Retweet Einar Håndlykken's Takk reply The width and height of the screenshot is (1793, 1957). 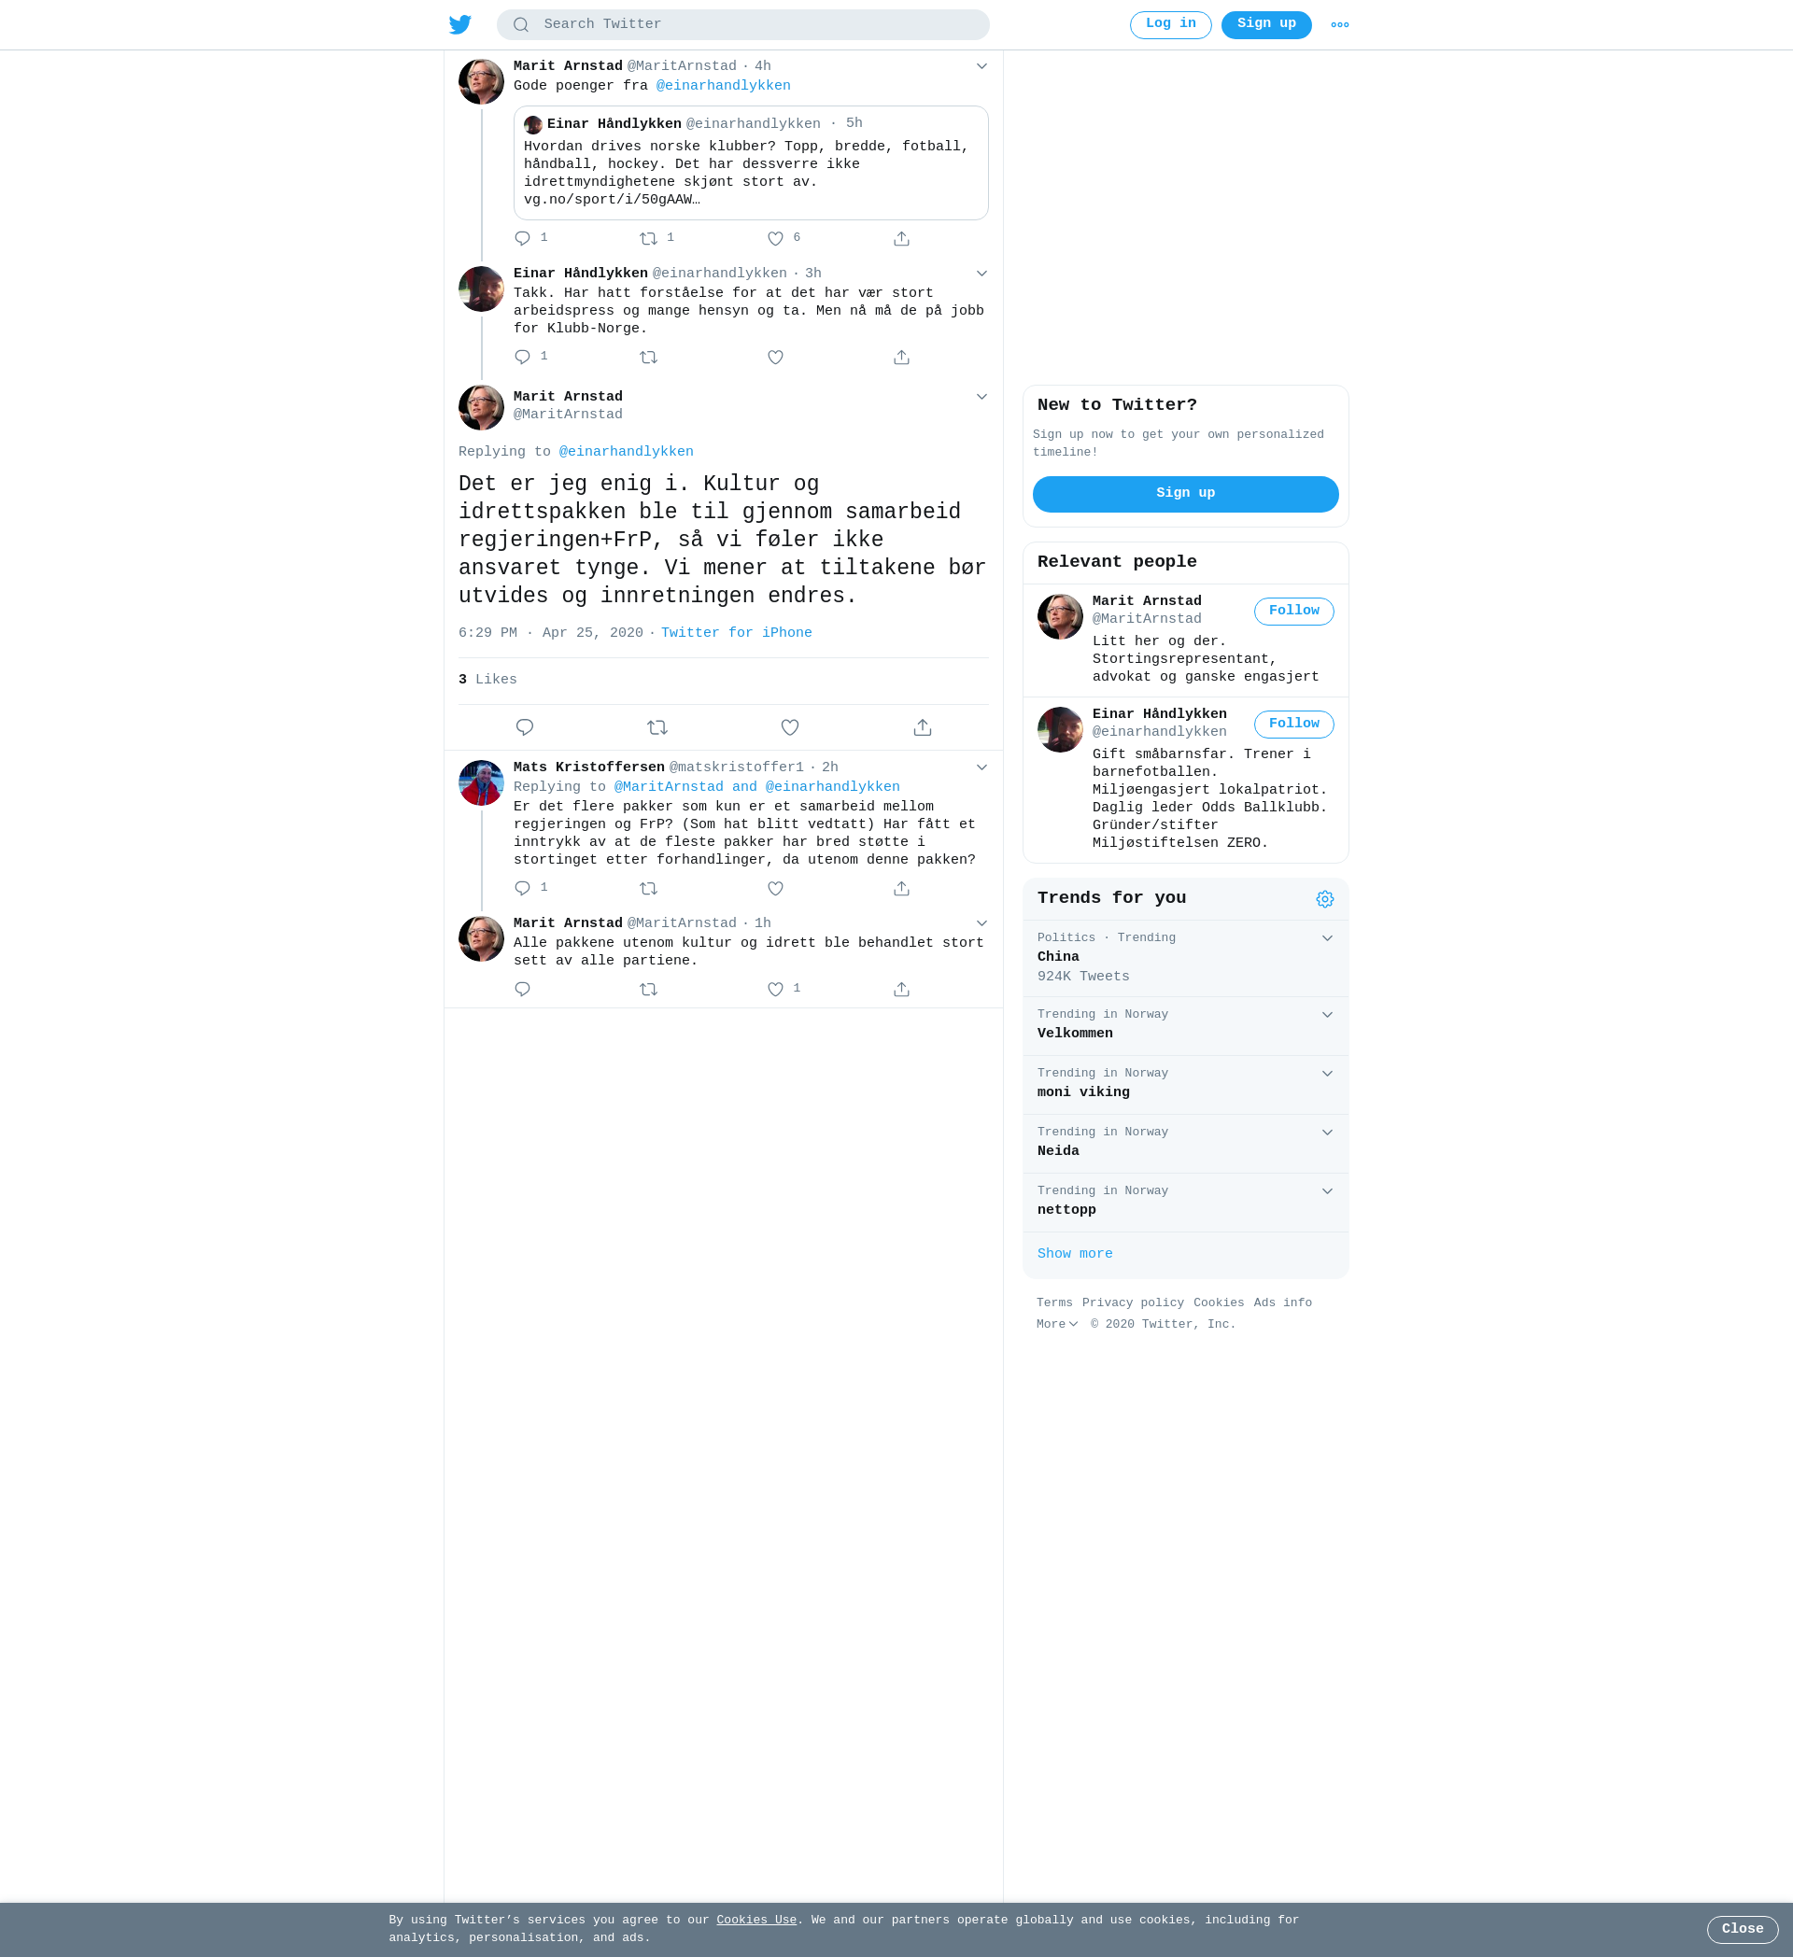pos(648,358)
